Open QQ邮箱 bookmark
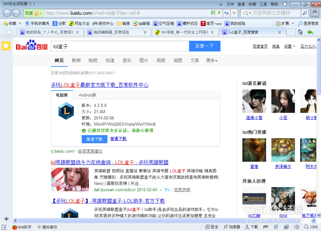The width and height of the screenshot is (321, 231). click(x=141, y=23)
